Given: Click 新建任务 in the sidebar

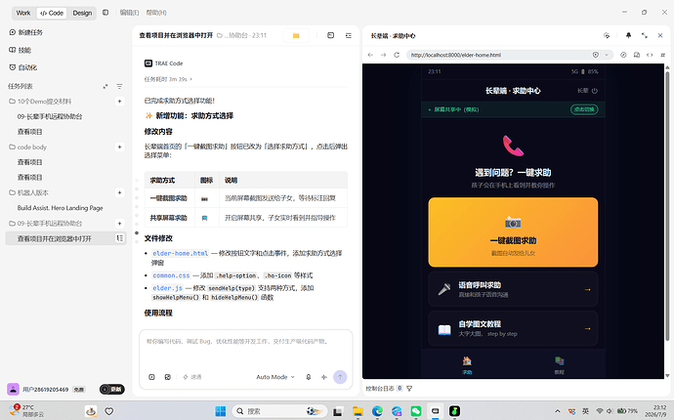Looking at the screenshot, I should 25,32.
